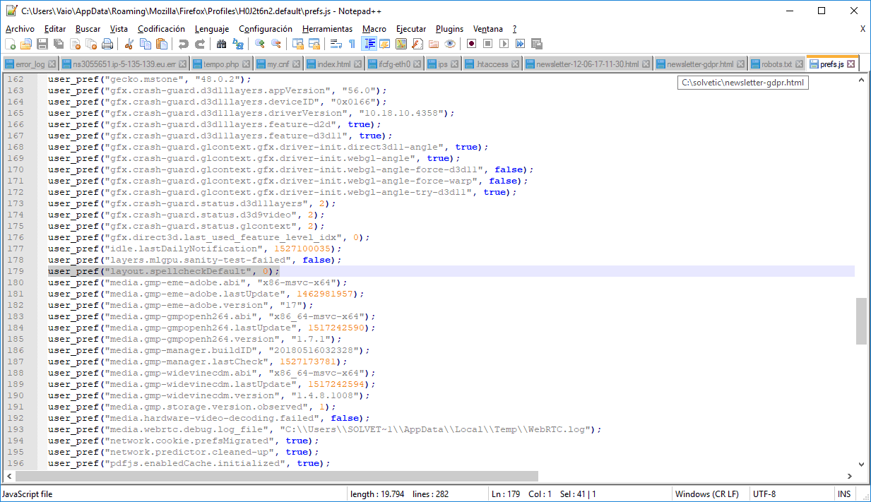
Task: Toggle the indent guide toolbar icon
Action: [x=369, y=44]
